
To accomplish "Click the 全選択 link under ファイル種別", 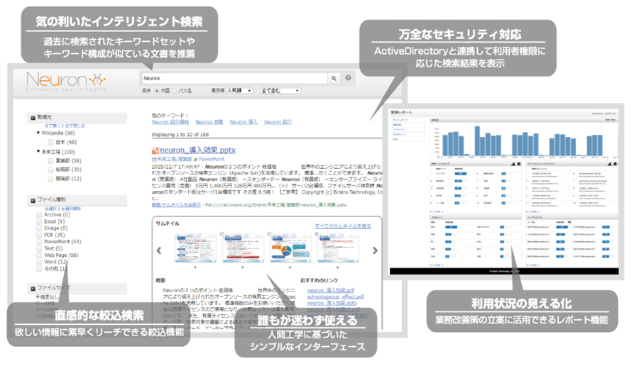I will click(50, 209).
